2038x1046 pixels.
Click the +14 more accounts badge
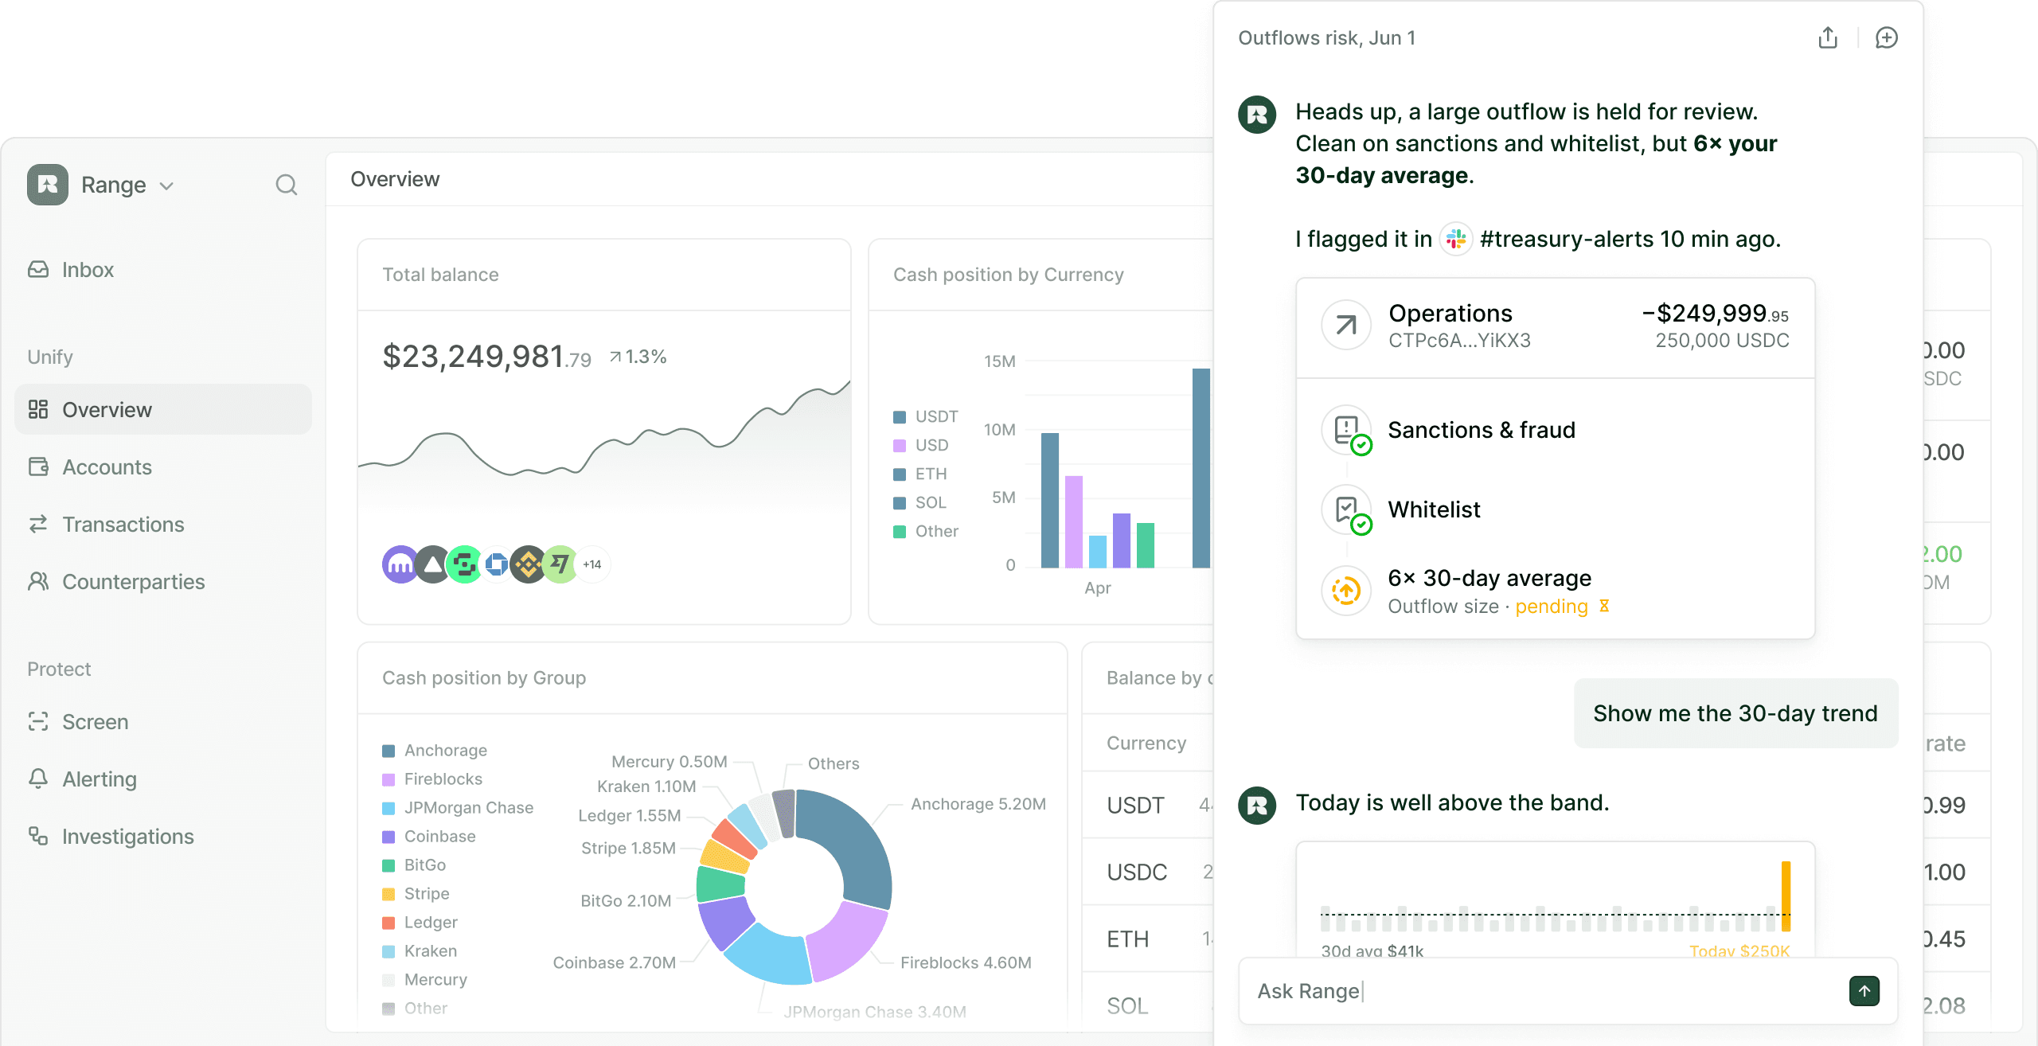coord(591,564)
